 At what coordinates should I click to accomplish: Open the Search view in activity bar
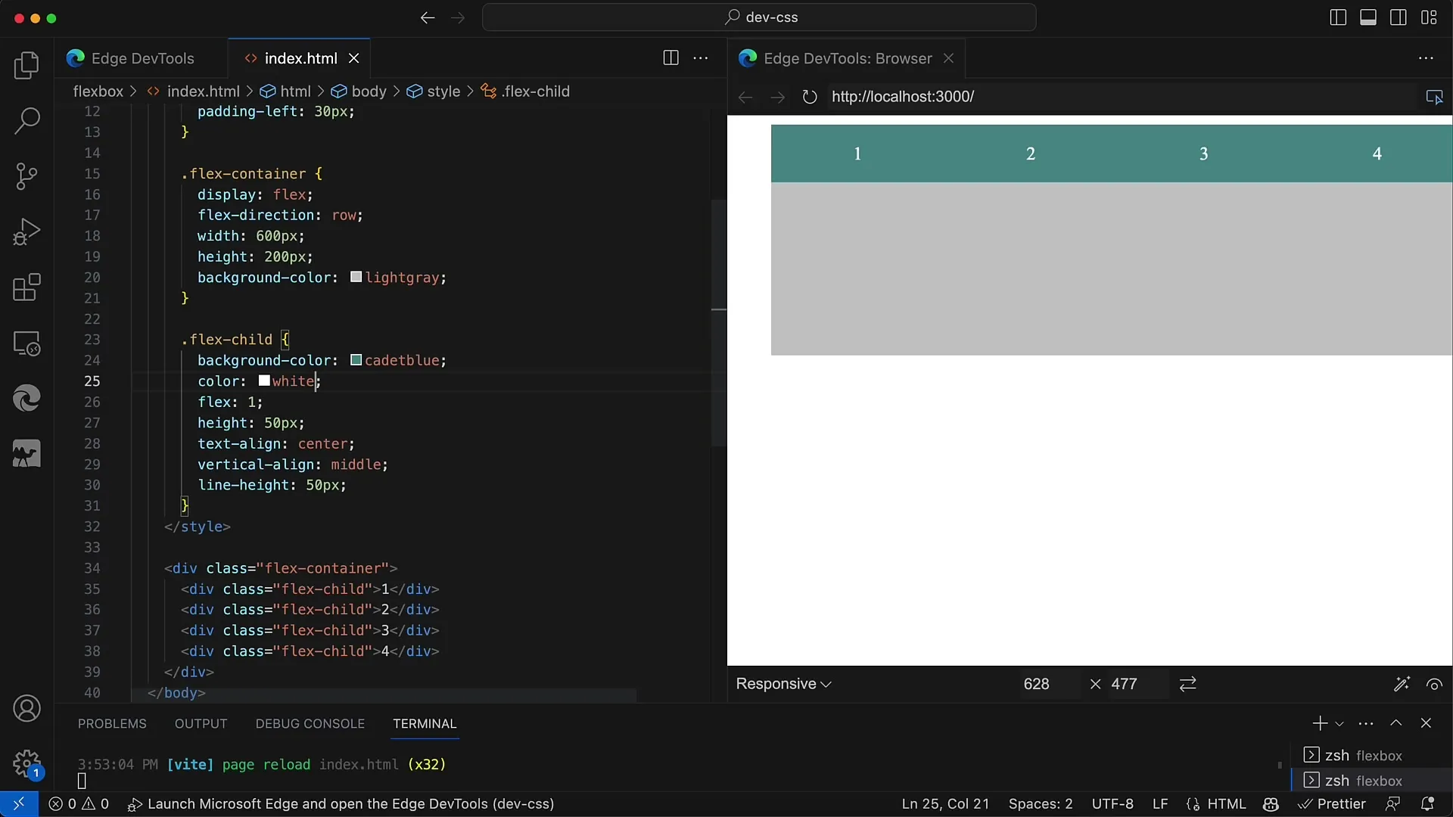[x=26, y=120]
